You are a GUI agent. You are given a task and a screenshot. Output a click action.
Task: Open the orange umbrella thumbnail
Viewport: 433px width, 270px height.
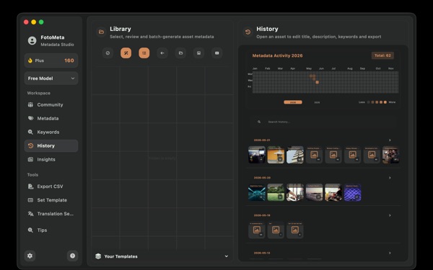click(x=276, y=155)
